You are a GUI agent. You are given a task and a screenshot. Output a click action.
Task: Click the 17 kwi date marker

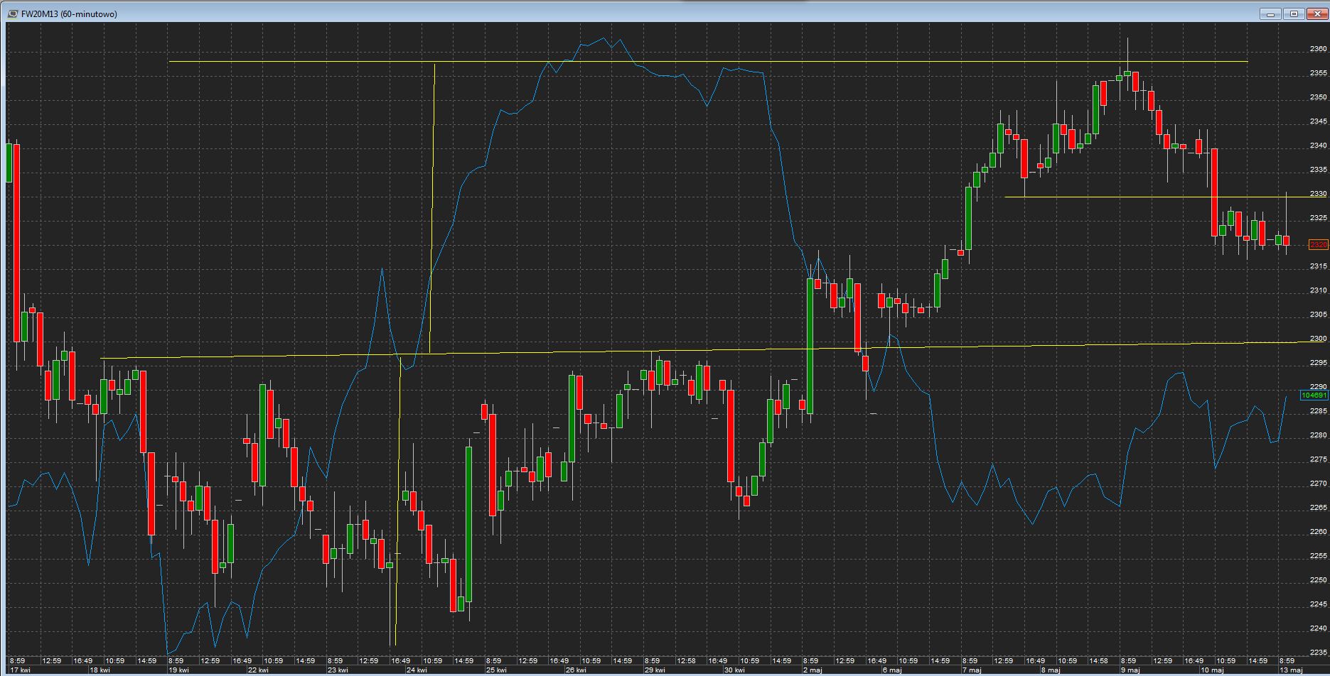point(20,670)
